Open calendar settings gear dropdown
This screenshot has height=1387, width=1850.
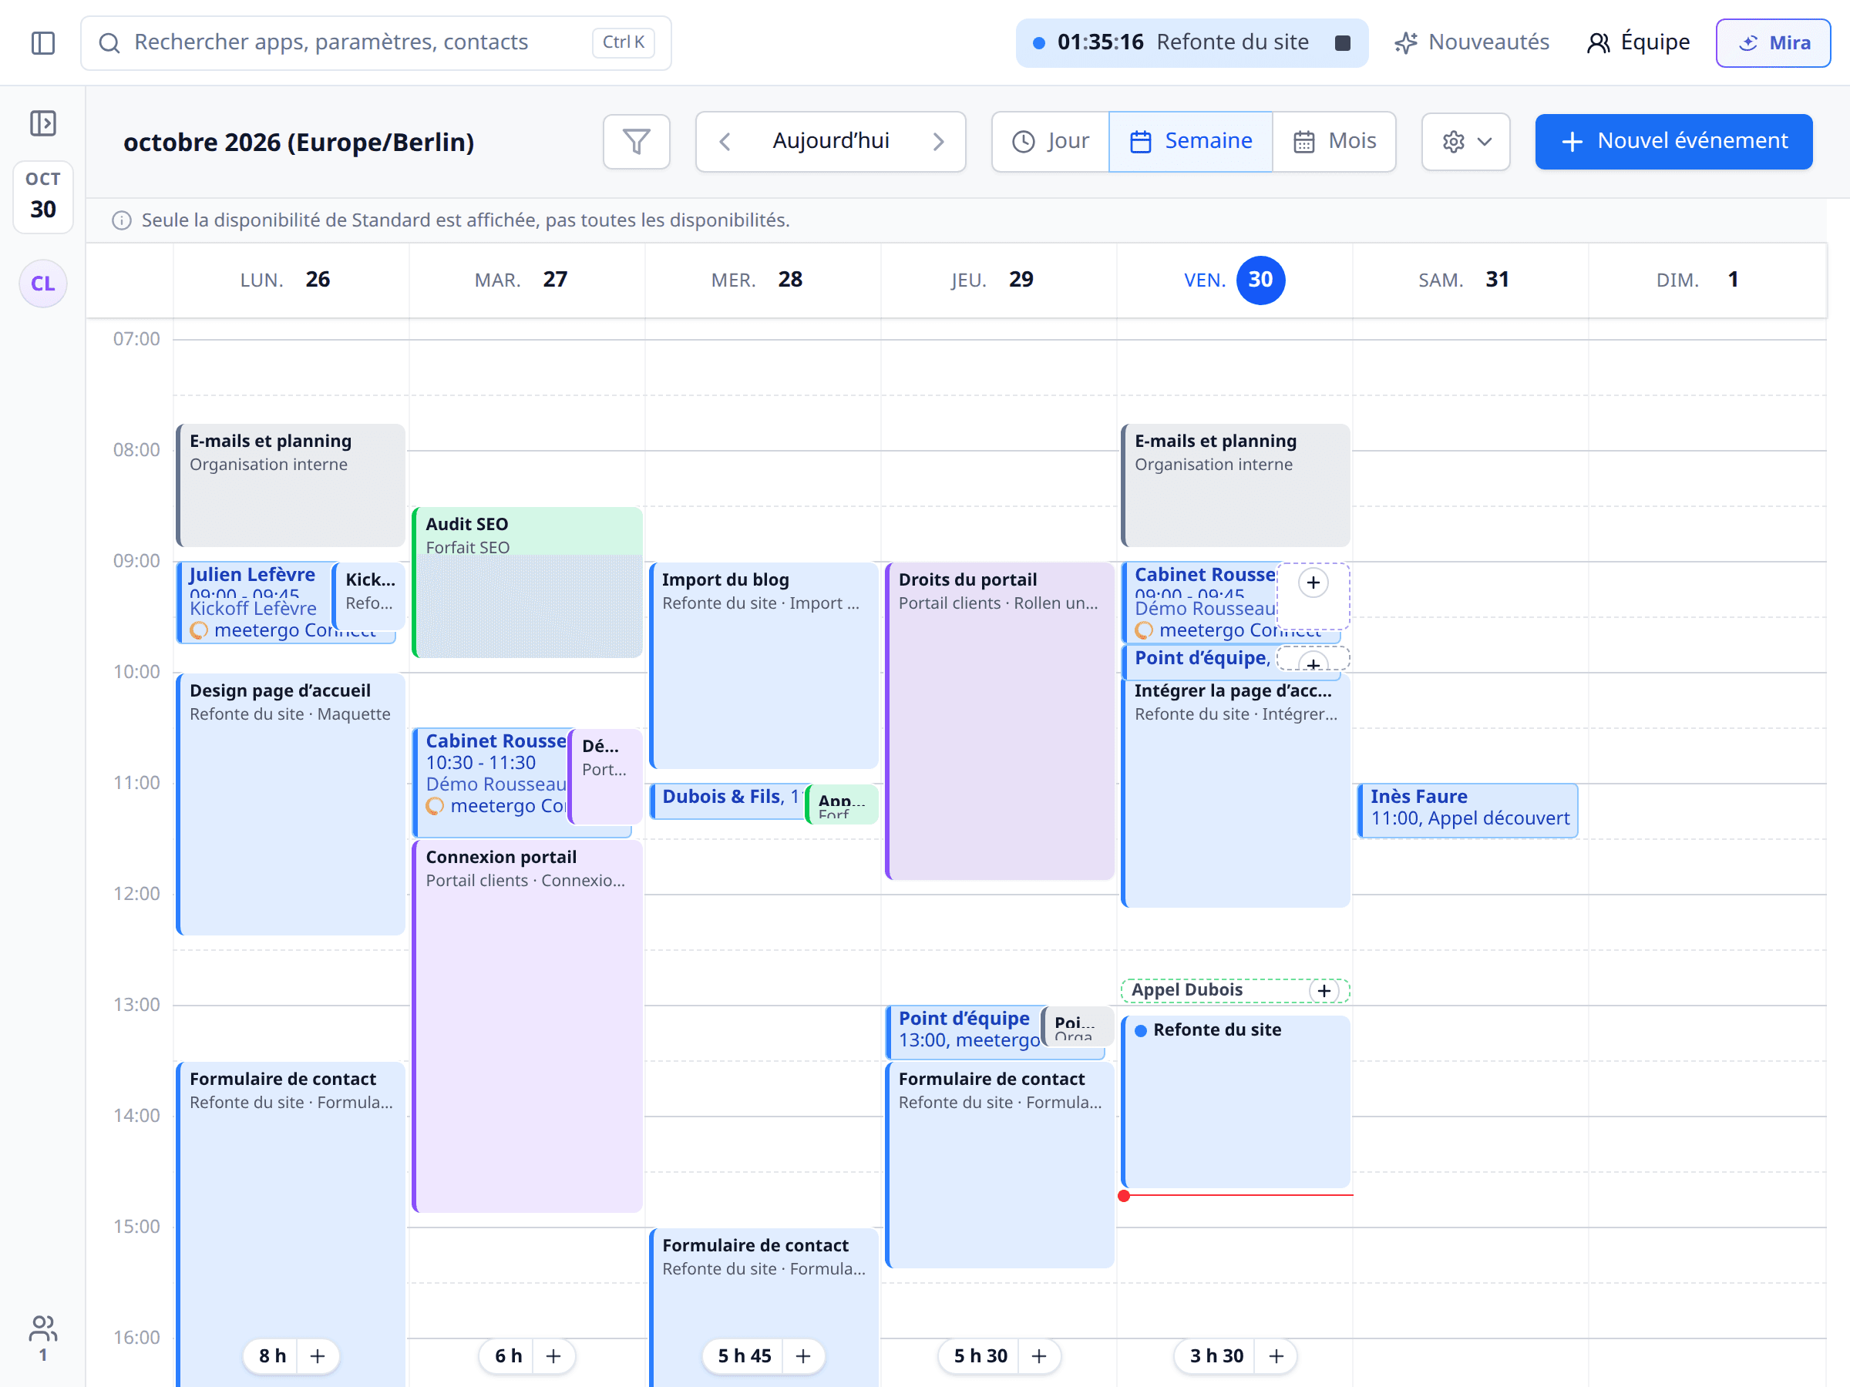click(x=1466, y=141)
